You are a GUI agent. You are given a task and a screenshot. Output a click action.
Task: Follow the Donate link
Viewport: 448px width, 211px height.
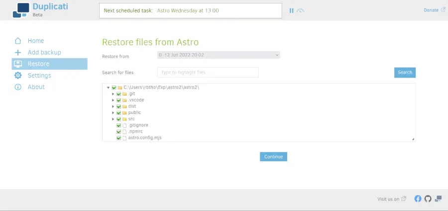pyautogui.click(x=431, y=10)
